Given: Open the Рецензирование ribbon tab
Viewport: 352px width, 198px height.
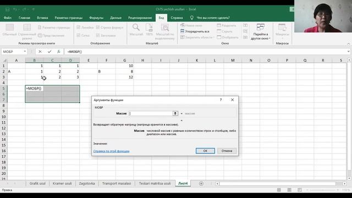Looking at the screenshot, I should (140, 18).
